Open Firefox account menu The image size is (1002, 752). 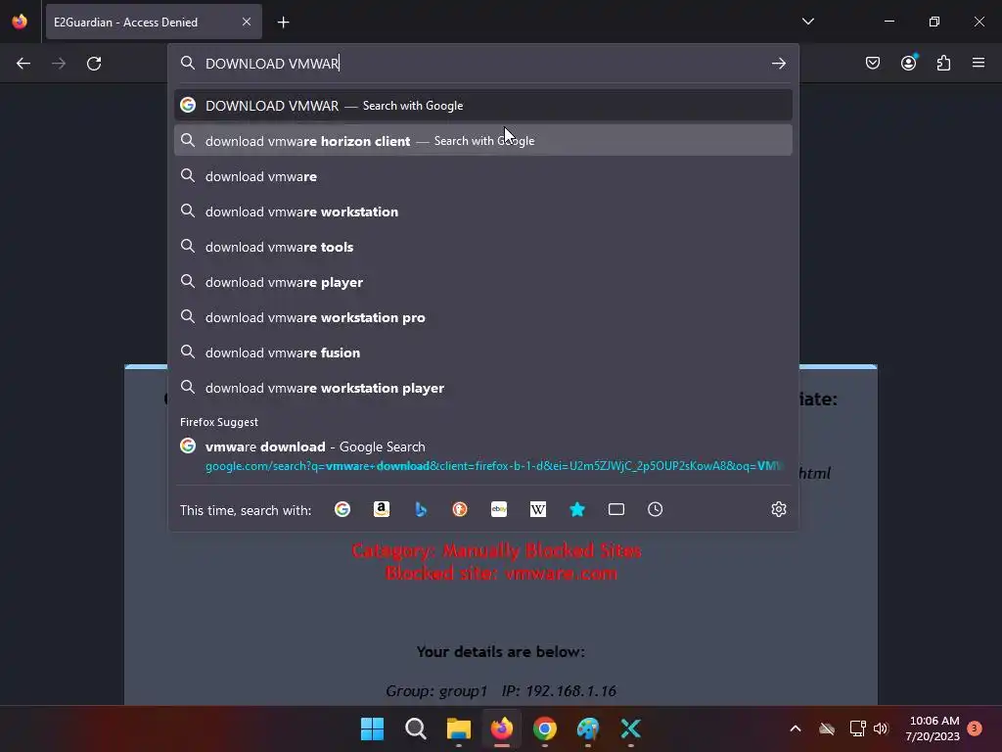pos(909,63)
